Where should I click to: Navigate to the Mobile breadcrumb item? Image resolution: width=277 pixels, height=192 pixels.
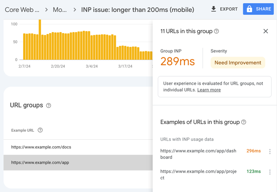point(60,9)
